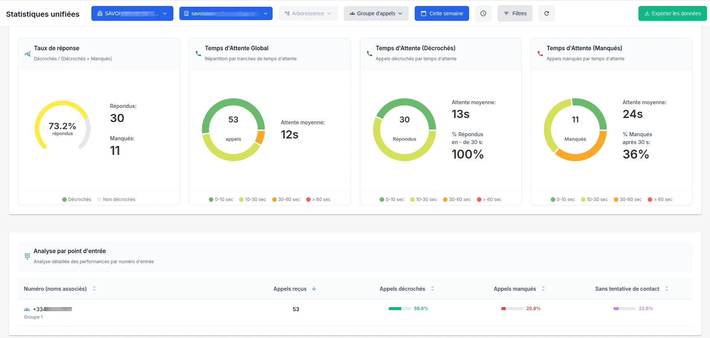Click the blue phone icon for Temps d'Attente Global
The image size is (710, 338).
point(198,54)
